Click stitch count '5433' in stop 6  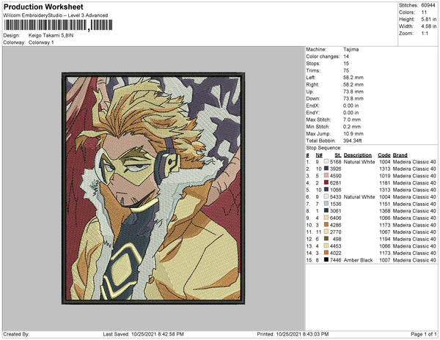pos(336,197)
